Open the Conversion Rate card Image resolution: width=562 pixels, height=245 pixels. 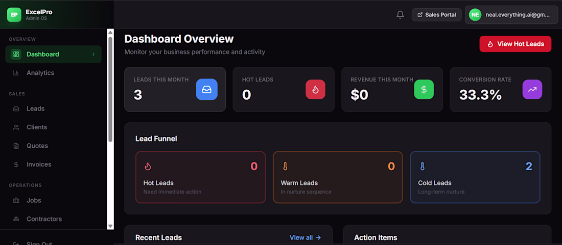(x=501, y=89)
